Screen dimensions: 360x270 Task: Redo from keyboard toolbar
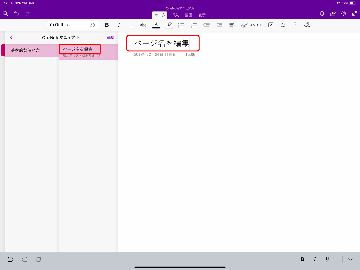[25, 259]
